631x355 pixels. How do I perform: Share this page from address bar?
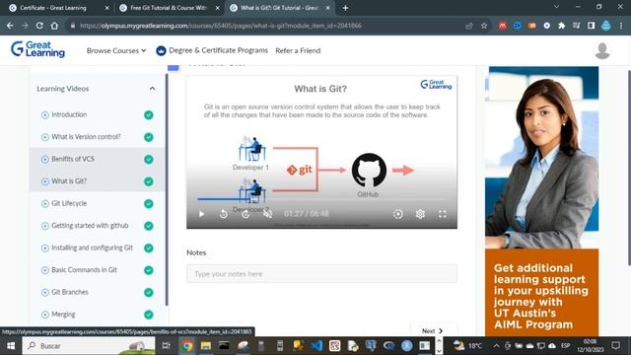coord(469,26)
